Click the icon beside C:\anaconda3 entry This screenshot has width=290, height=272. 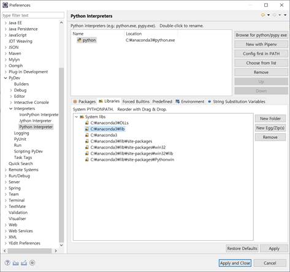[87, 135]
